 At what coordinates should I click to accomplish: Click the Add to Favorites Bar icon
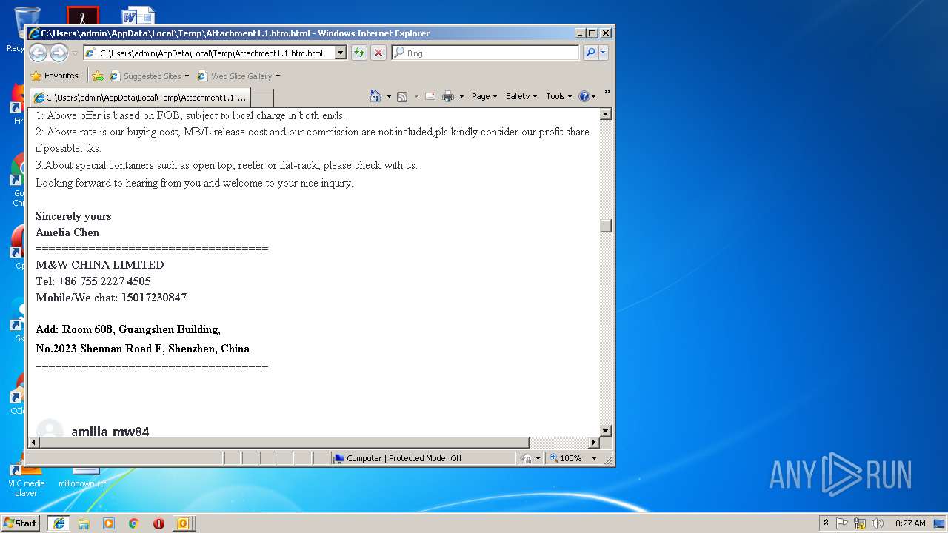98,76
